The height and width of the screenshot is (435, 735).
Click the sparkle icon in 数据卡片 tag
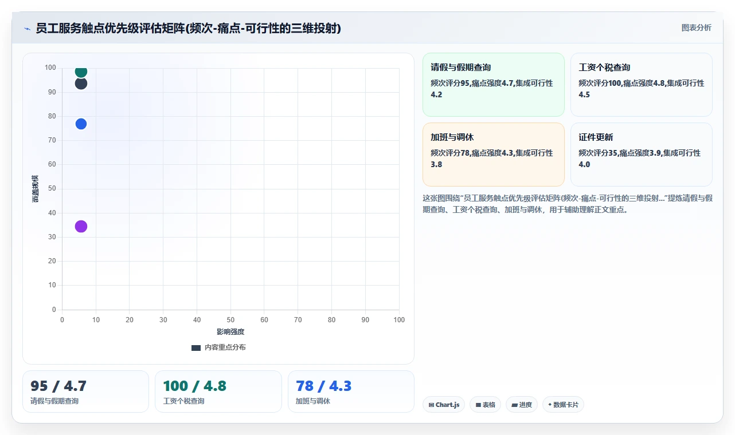pos(550,405)
